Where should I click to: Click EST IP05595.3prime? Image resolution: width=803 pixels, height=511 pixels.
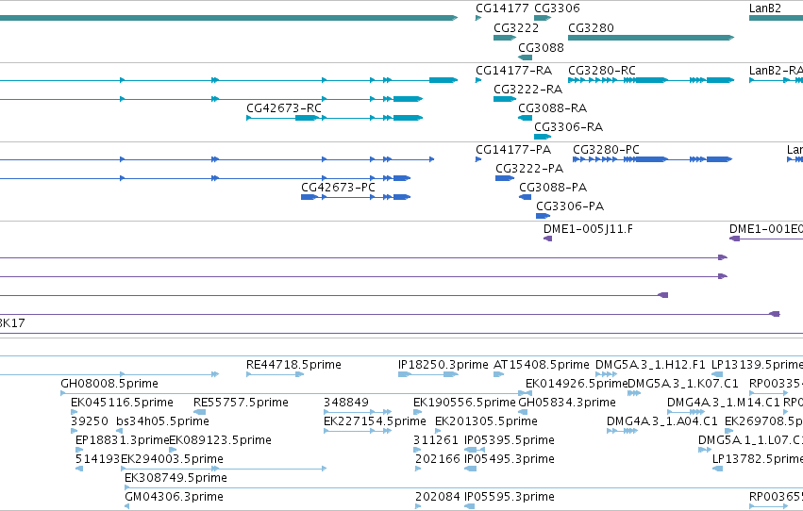tap(509, 498)
